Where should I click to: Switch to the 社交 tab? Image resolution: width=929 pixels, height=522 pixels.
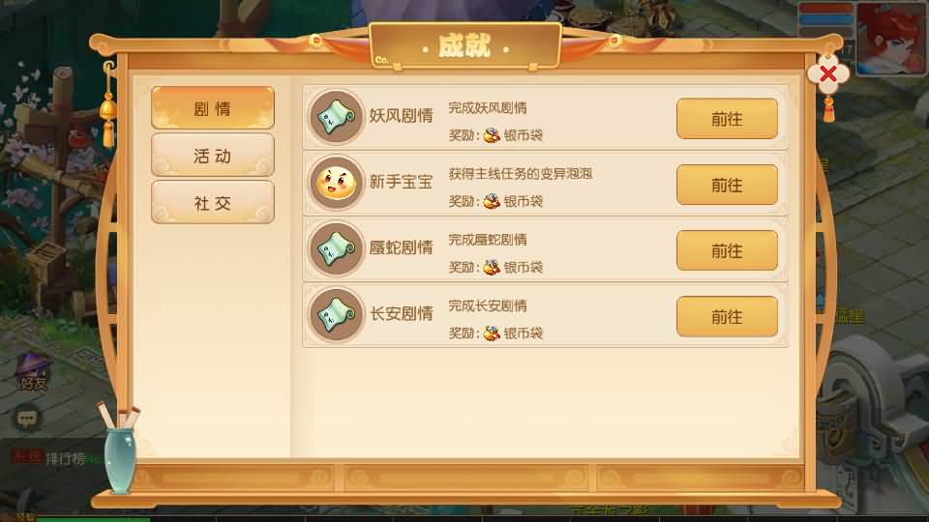click(x=213, y=202)
